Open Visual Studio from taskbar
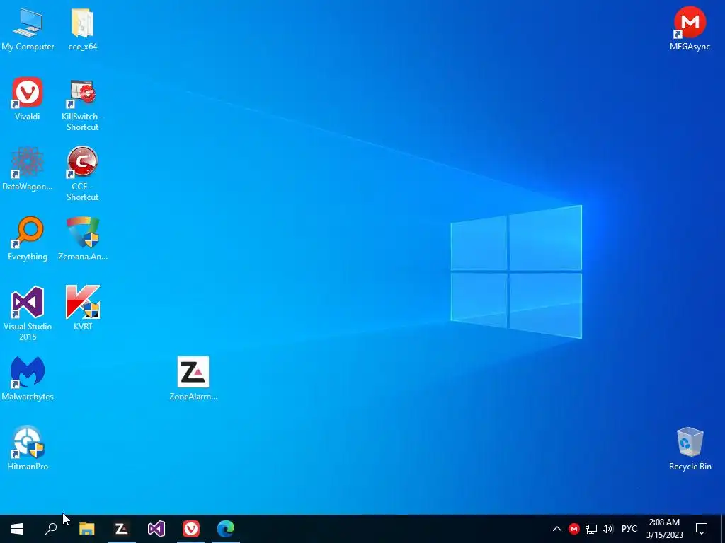Image resolution: width=725 pixels, height=543 pixels. [156, 529]
